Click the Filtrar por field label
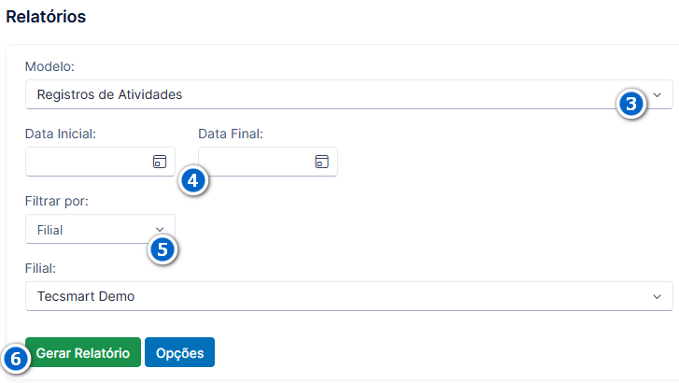The height and width of the screenshot is (383, 679). 57,202
